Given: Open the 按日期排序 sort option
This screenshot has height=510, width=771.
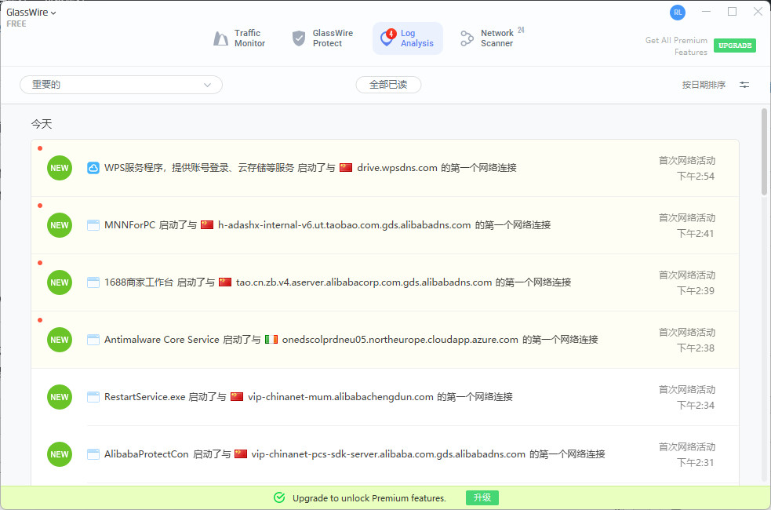Looking at the screenshot, I should [x=704, y=85].
